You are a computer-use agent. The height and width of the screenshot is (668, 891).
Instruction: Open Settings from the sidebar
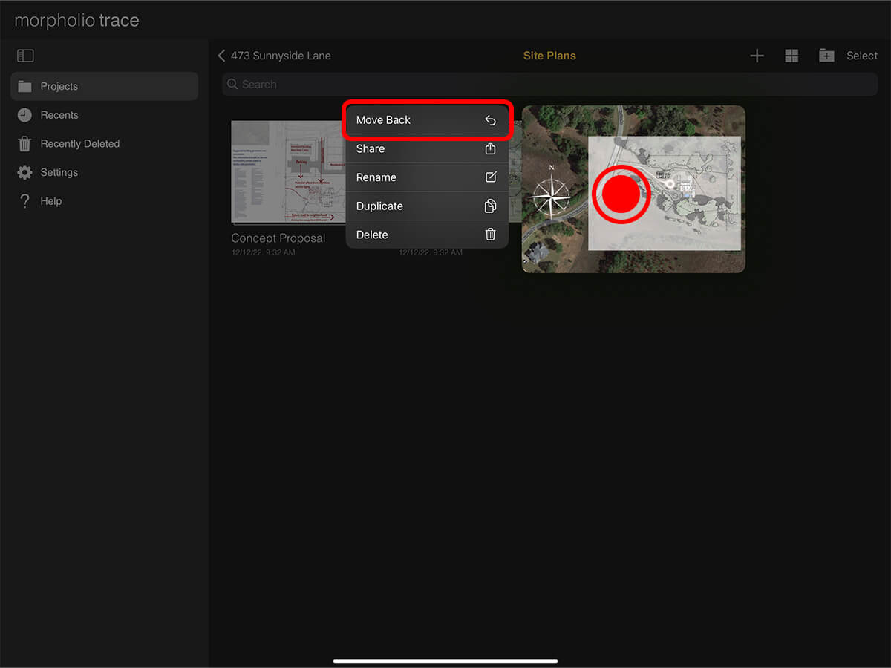(x=59, y=172)
